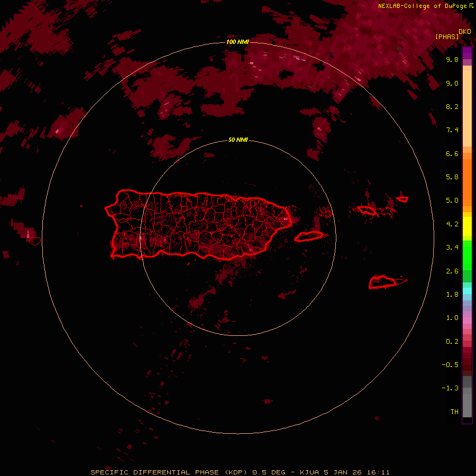Click the 6.6 scale value
The width and height of the screenshot is (476, 476).
pyautogui.click(x=452, y=153)
